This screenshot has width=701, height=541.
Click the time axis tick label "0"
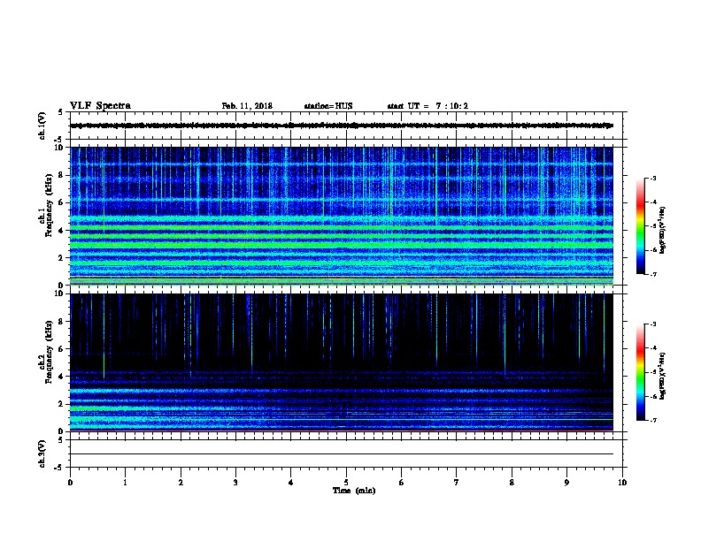70,483
